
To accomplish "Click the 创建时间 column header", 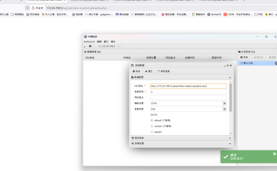I will click(x=196, y=58).
